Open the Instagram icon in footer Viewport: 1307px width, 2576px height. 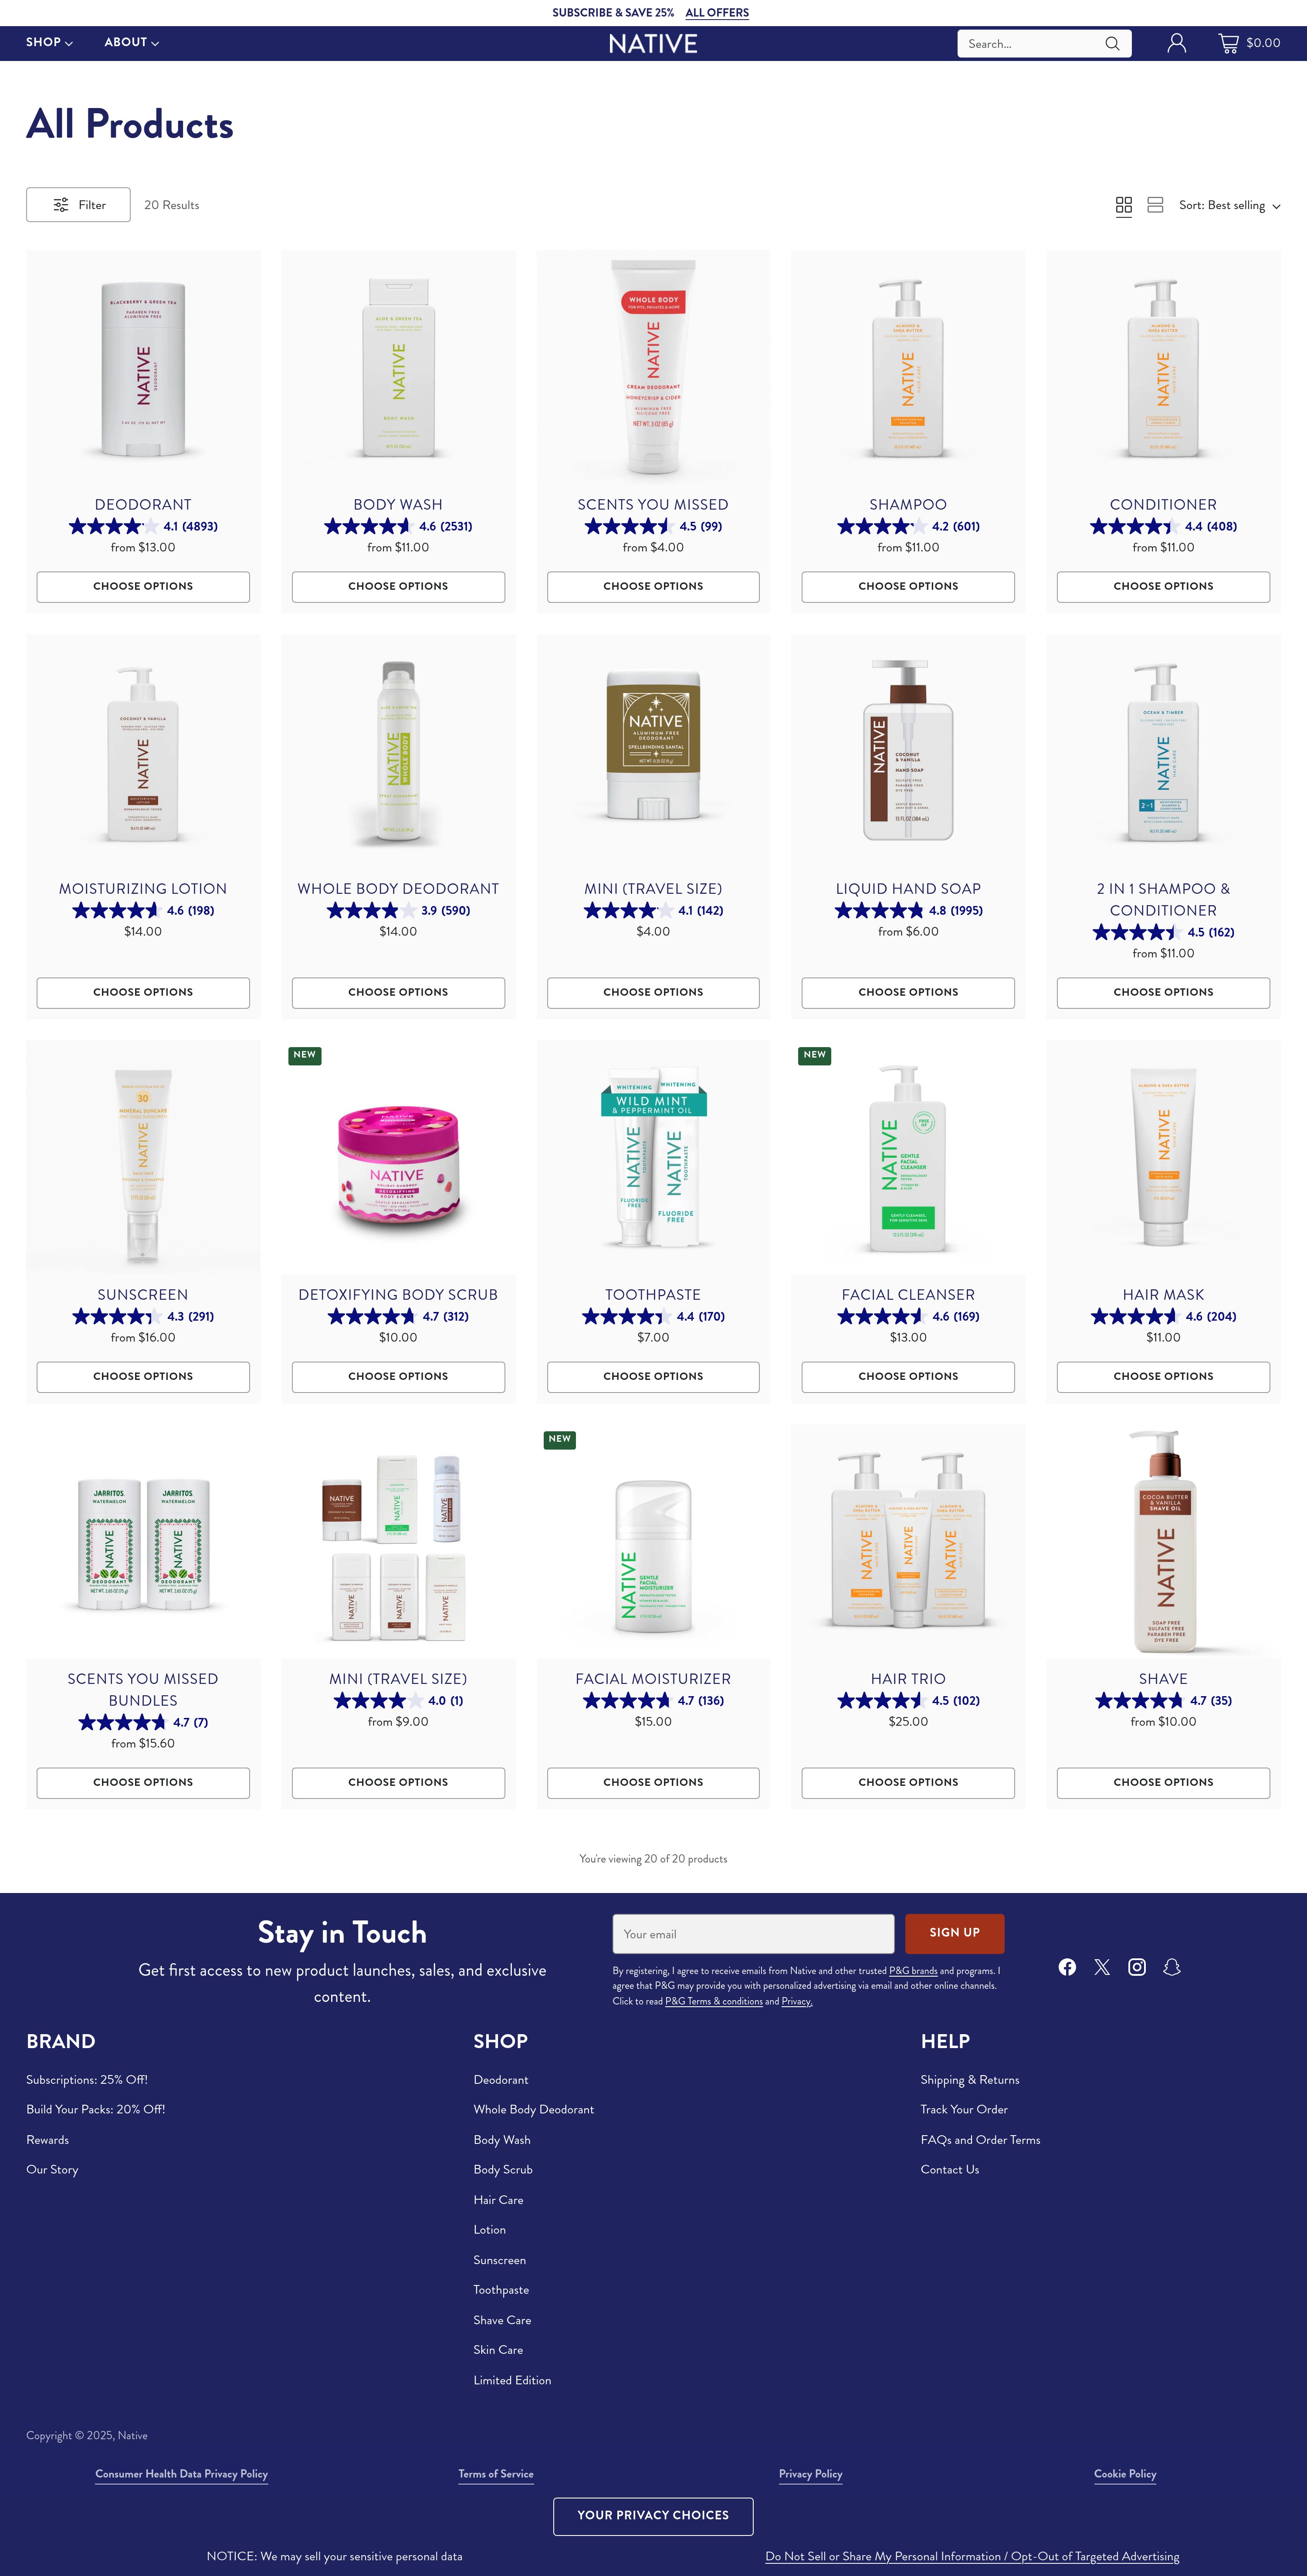tap(1137, 1967)
